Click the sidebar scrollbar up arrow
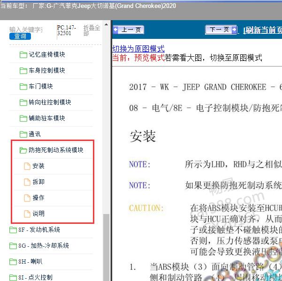This screenshot has height=281, width=282. (x=106, y=24)
